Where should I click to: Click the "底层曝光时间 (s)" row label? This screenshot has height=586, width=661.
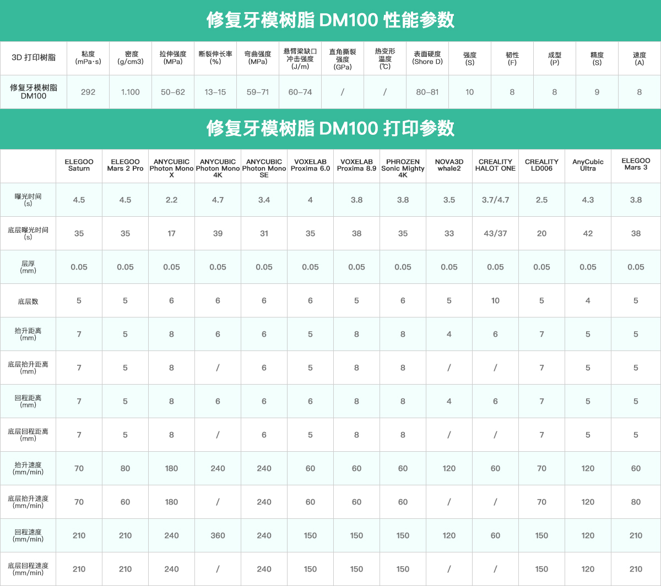pyautogui.click(x=28, y=233)
